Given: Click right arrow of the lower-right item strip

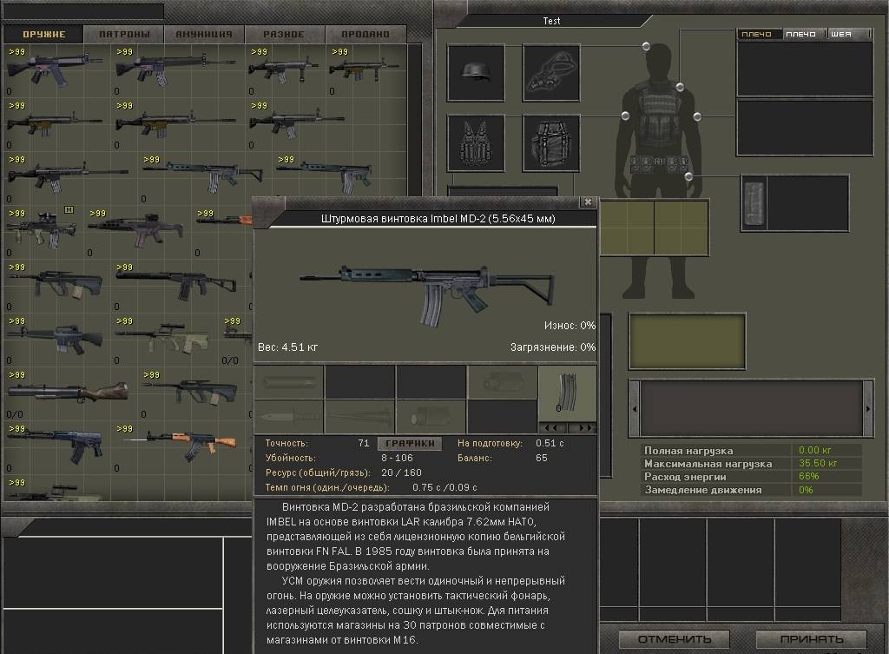Looking at the screenshot, I should (x=867, y=408).
